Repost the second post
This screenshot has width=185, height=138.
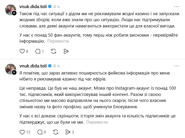point(55,132)
